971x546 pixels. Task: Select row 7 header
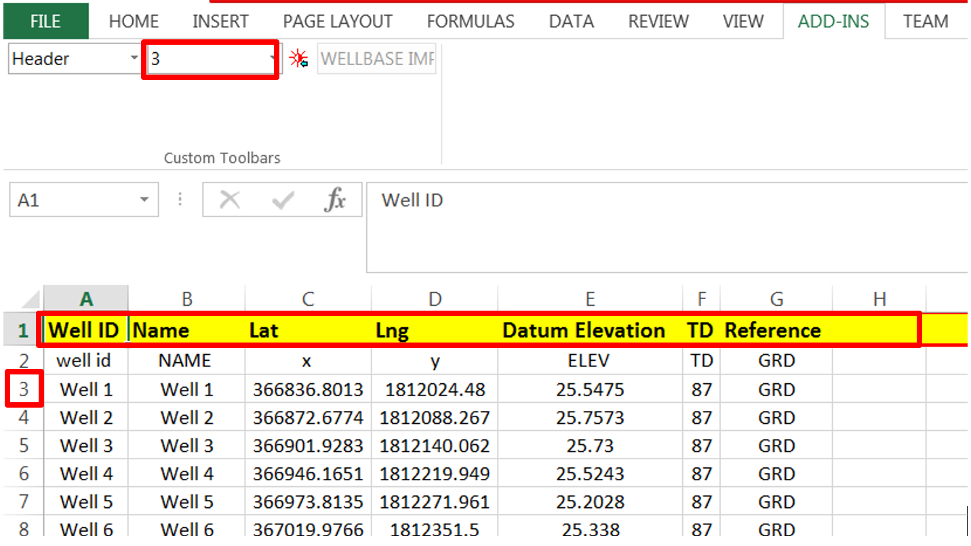(x=23, y=502)
